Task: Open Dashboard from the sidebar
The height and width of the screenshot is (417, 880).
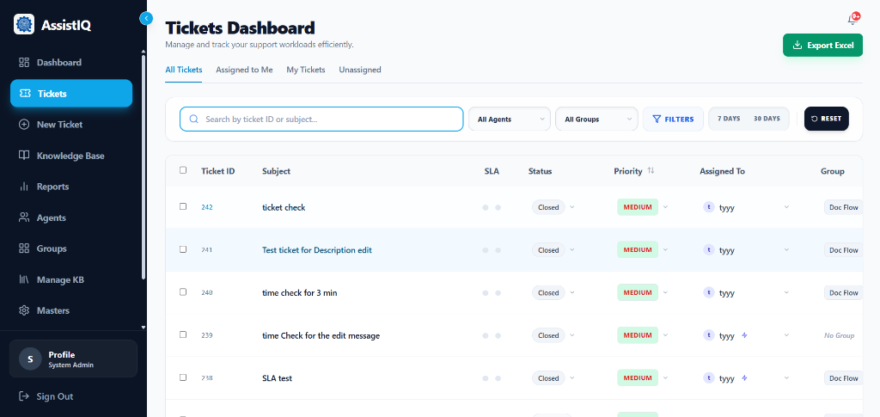Action: point(71,62)
